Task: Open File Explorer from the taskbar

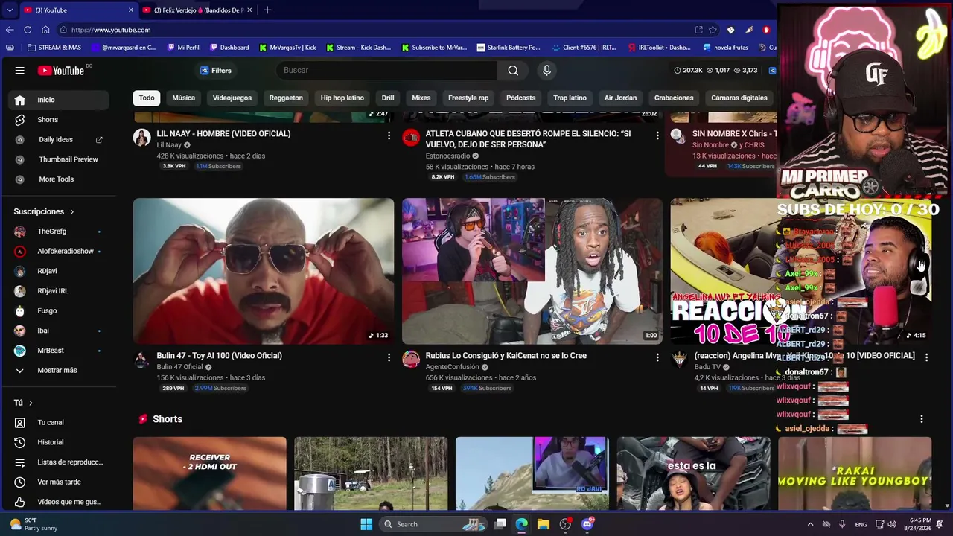Action: [x=544, y=524]
